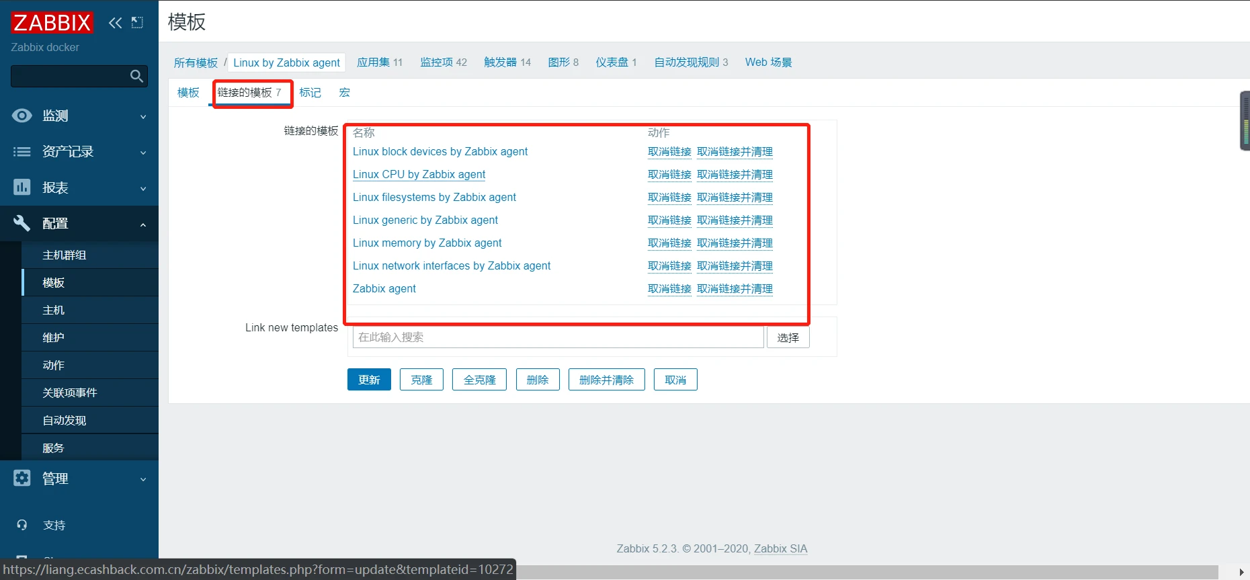Click 取消链接并清理 for Linux network interfaces
This screenshot has width=1250, height=580.
(x=735, y=266)
